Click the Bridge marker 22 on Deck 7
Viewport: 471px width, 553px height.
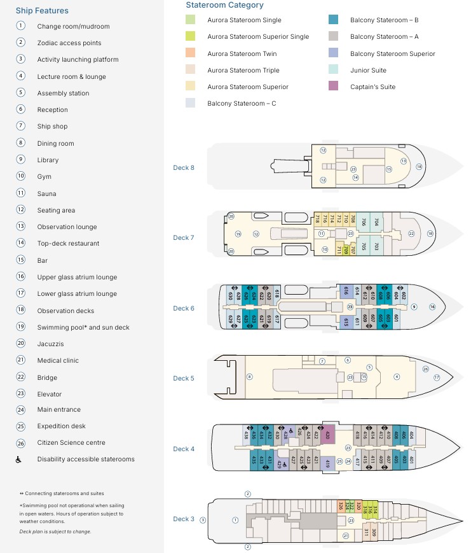point(411,234)
